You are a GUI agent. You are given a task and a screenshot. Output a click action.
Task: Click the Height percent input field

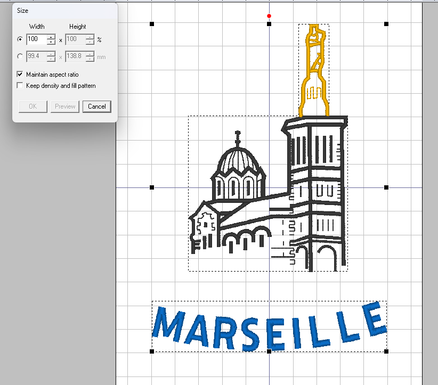(x=76, y=39)
